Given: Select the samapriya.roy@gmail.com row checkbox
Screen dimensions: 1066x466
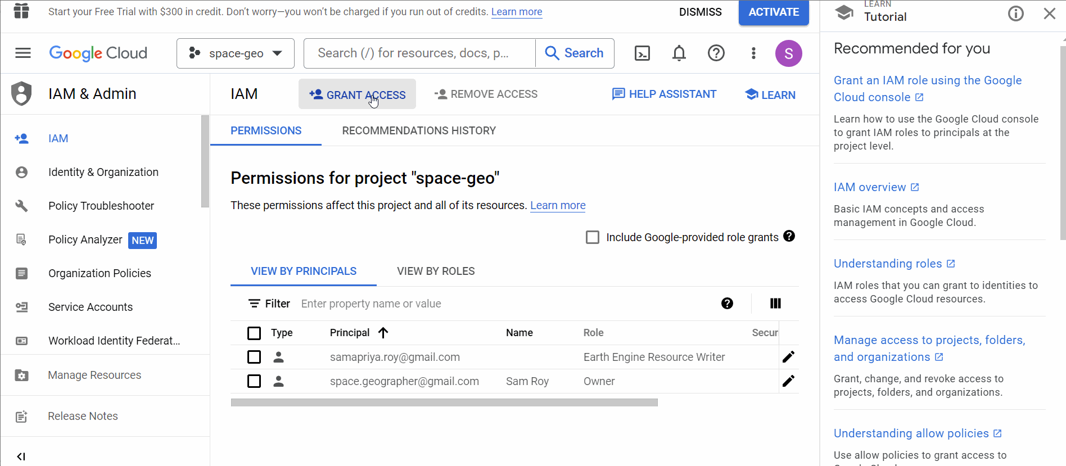Looking at the screenshot, I should click(254, 357).
